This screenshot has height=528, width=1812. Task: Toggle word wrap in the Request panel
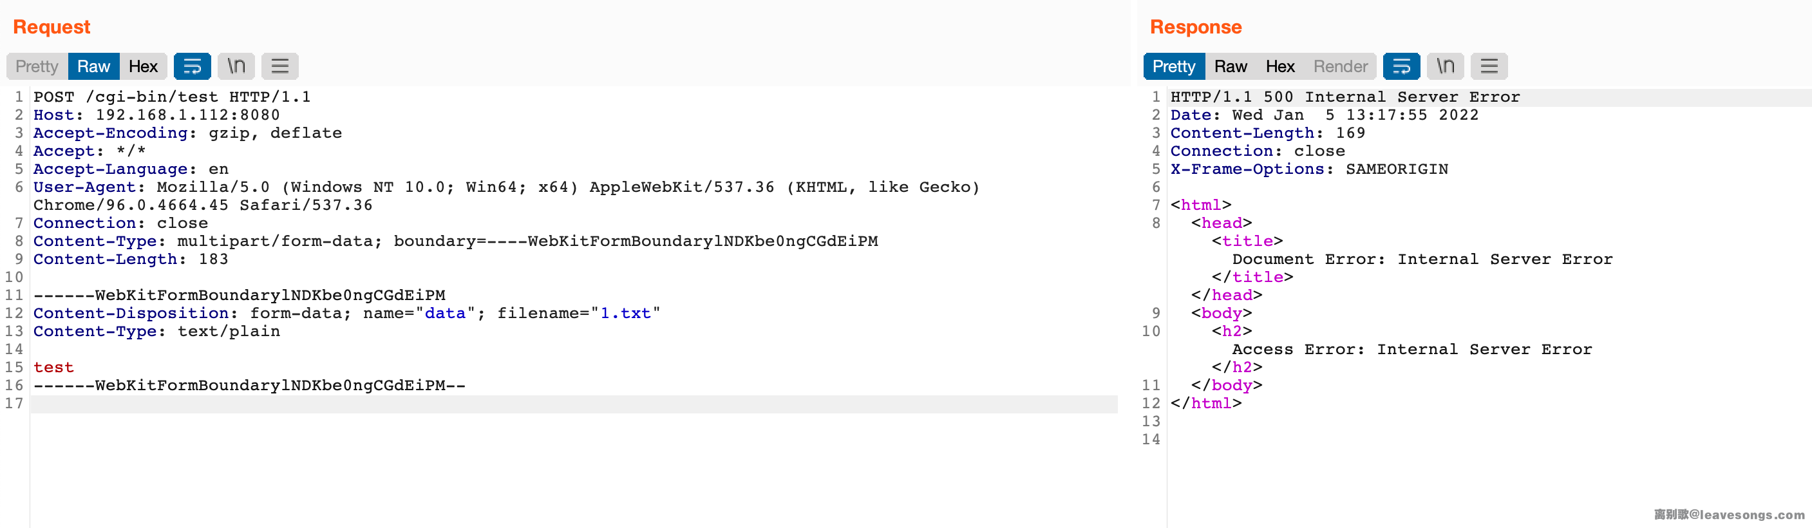[192, 66]
